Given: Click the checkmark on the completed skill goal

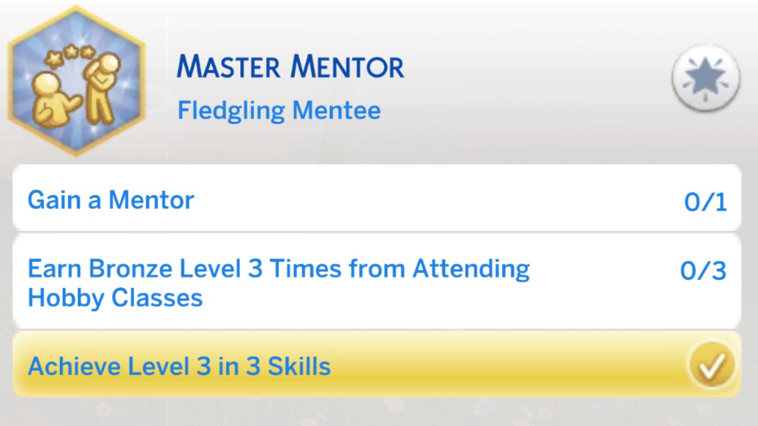Looking at the screenshot, I should [x=712, y=366].
